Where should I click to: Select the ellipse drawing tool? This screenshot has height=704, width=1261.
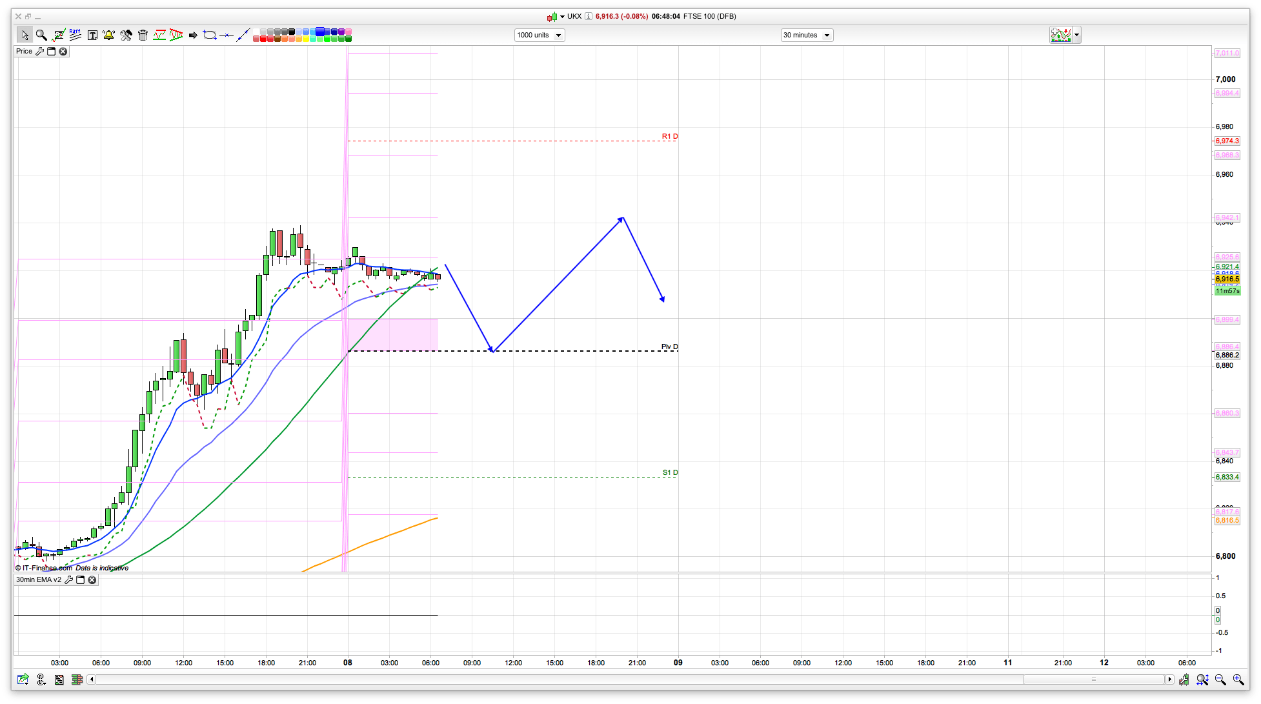point(209,35)
